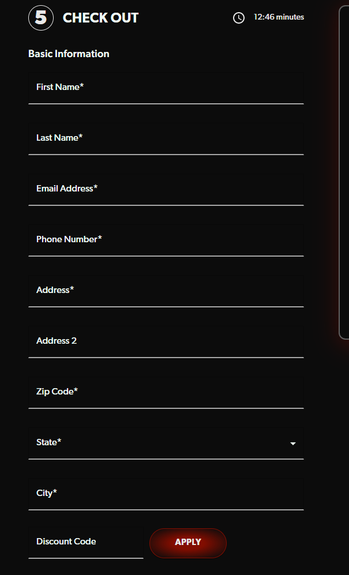Click the Apply discount button
The width and height of the screenshot is (349, 575).
click(187, 543)
